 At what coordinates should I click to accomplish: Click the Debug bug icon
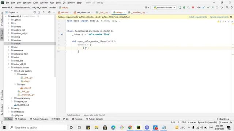coord(184,7)
